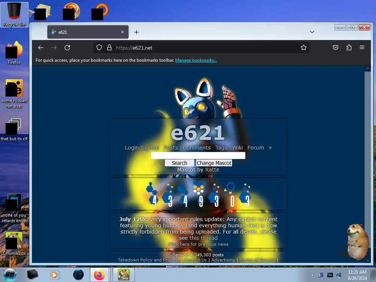Close the e621 browser tab
Image resolution: width=376 pixels, height=282 pixels.
pyautogui.click(x=123, y=32)
